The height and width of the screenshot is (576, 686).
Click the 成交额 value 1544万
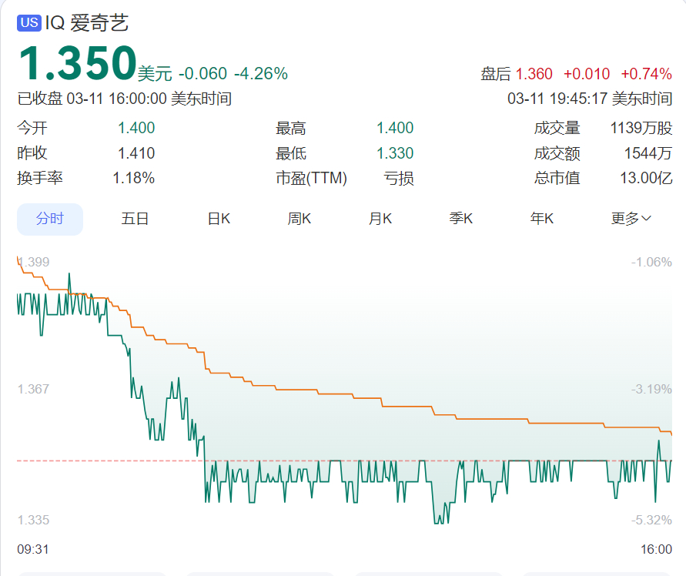click(648, 153)
